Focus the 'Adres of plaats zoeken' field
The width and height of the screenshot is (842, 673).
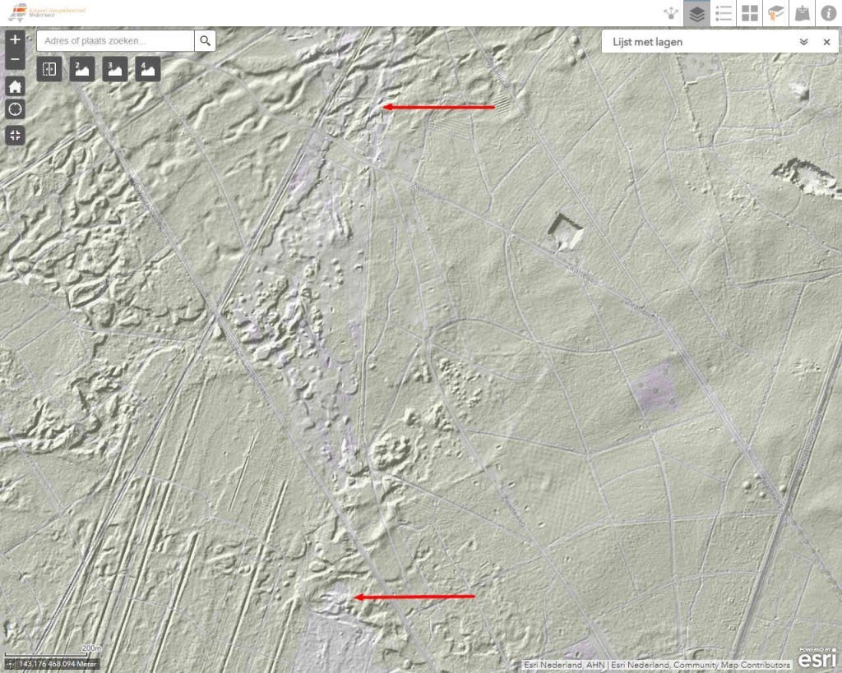[115, 40]
